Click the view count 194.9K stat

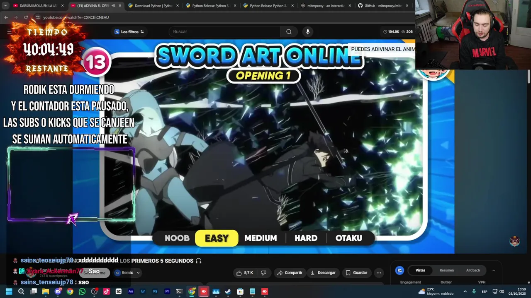[391, 31]
